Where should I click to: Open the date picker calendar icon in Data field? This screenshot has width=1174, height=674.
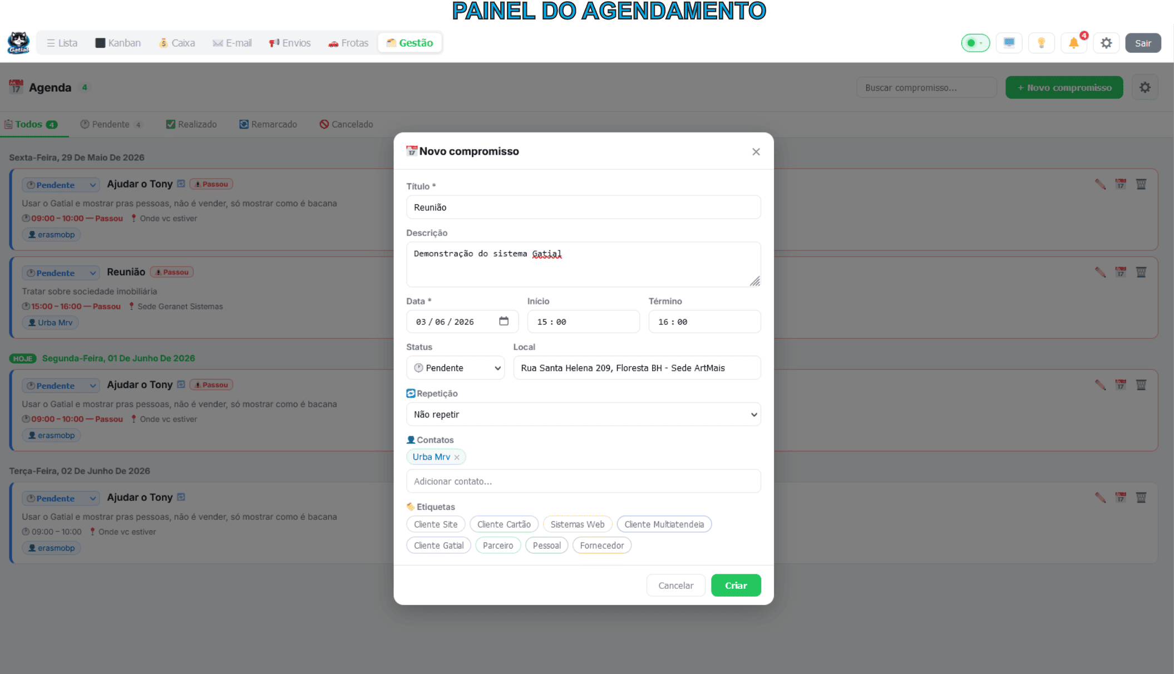point(504,321)
